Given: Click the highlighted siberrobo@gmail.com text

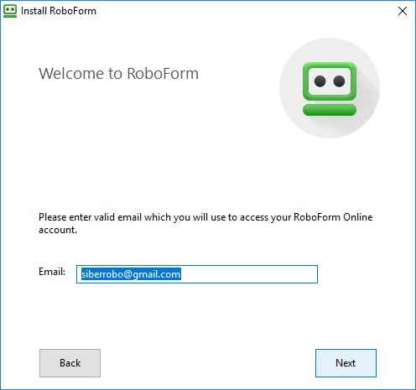Looking at the screenshot, I should [x=131, y=274].
